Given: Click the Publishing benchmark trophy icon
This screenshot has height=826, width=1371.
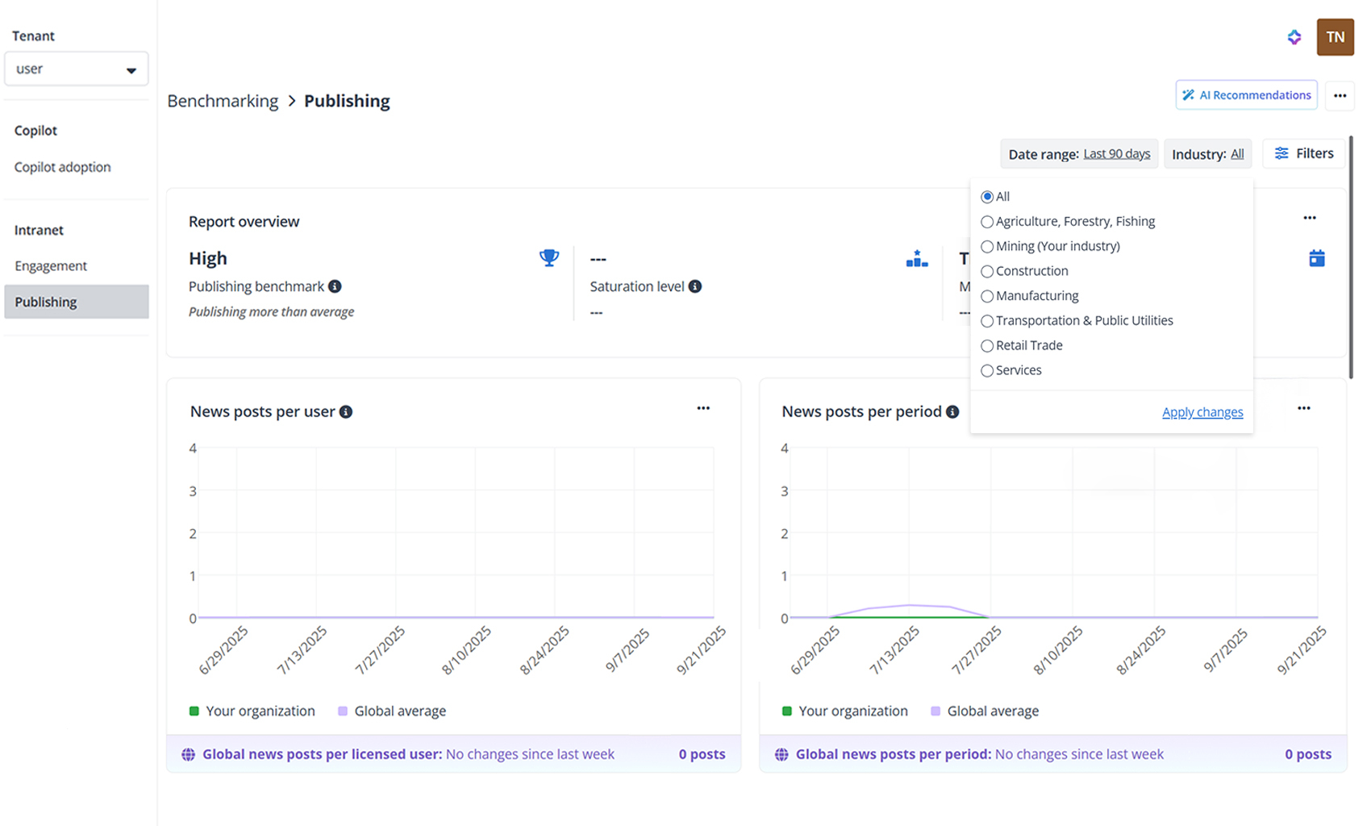Looking at the screenshot, I should click(x=548, y=258).
